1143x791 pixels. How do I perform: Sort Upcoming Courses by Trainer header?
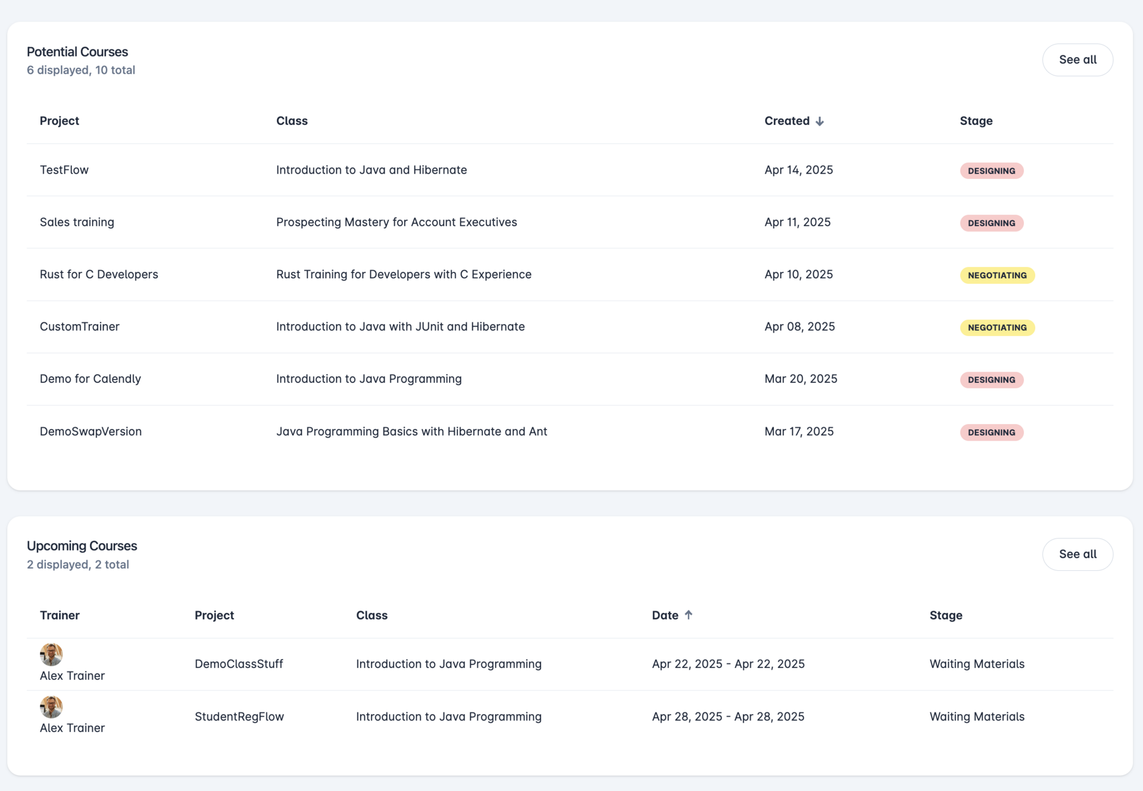tap(60, 616)
